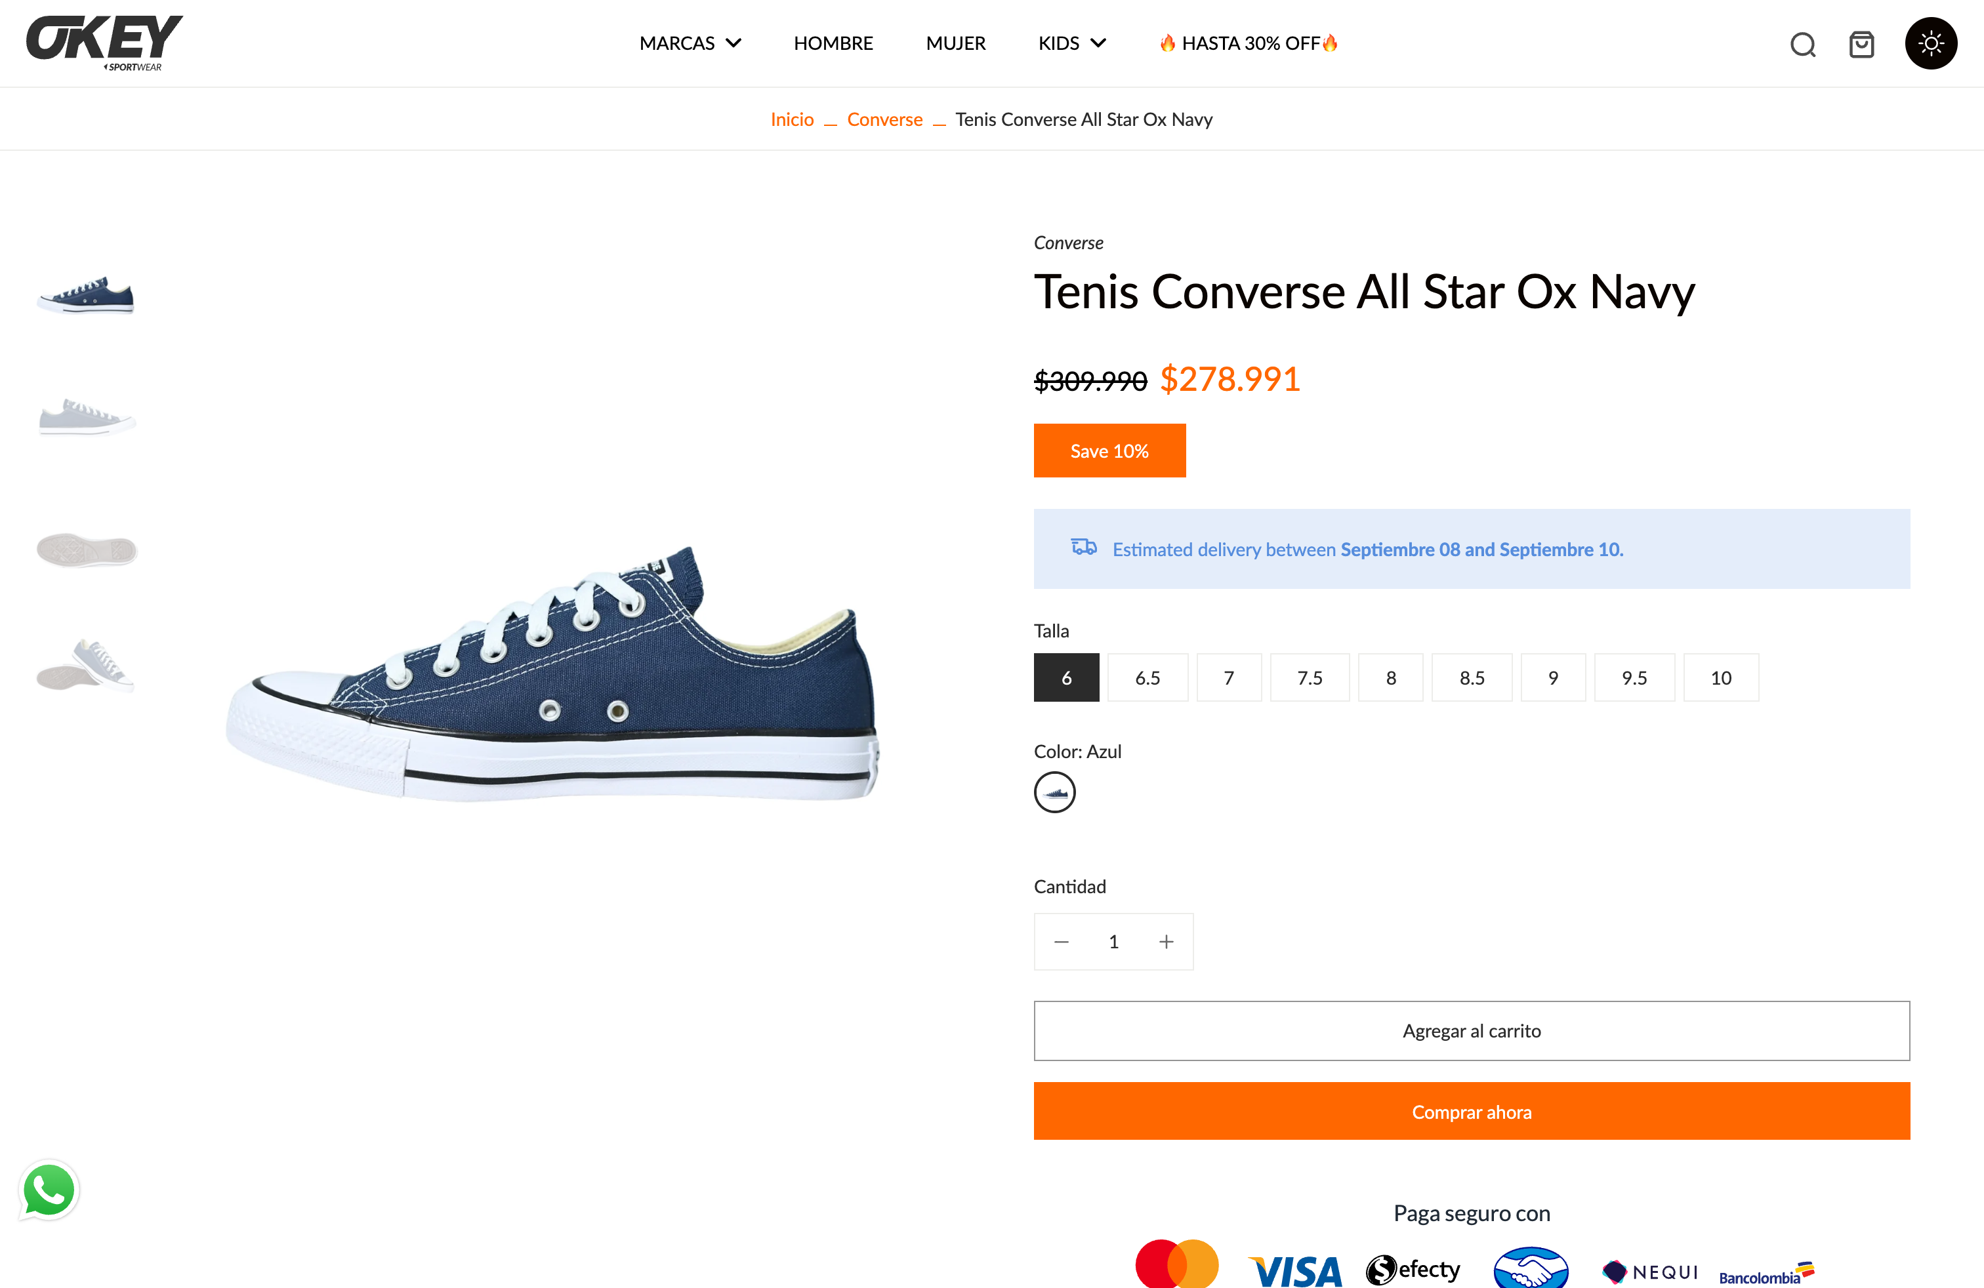Open WhatsApp chat bubble
Viewport: 1984px width, 1288px height.
pos(49,1190)
